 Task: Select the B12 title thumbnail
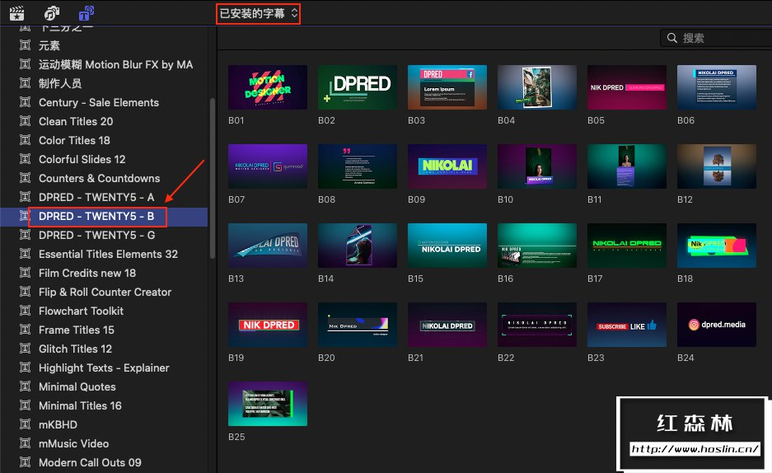[717, 166]
